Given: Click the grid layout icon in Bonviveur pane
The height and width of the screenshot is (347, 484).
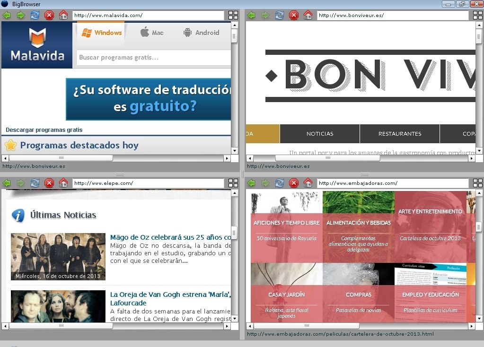Looking at the screenshot, I should 477,15.
